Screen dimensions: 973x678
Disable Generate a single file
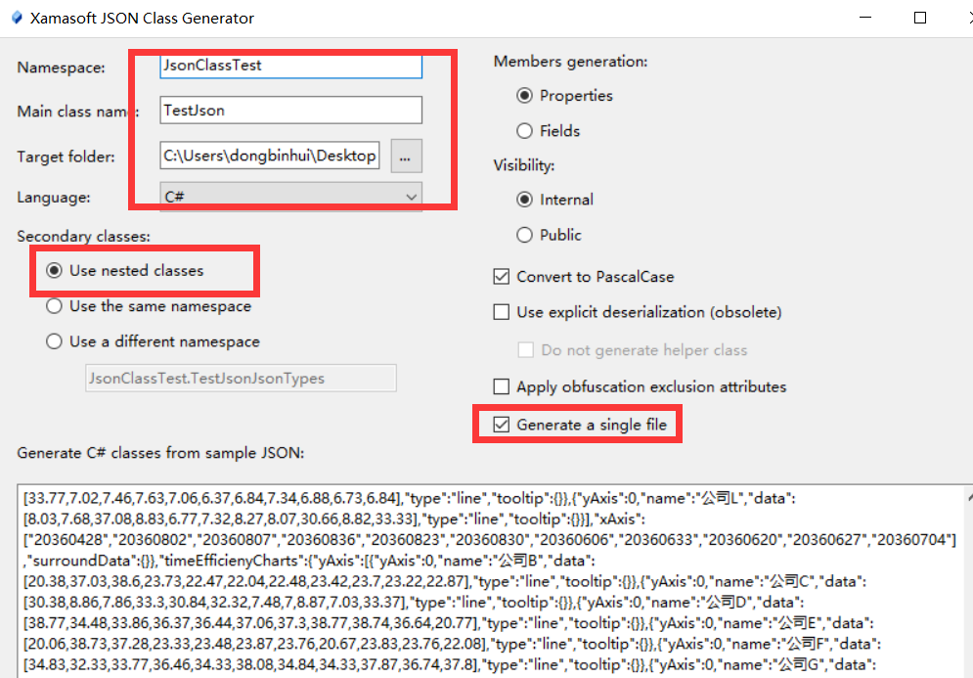502,424
